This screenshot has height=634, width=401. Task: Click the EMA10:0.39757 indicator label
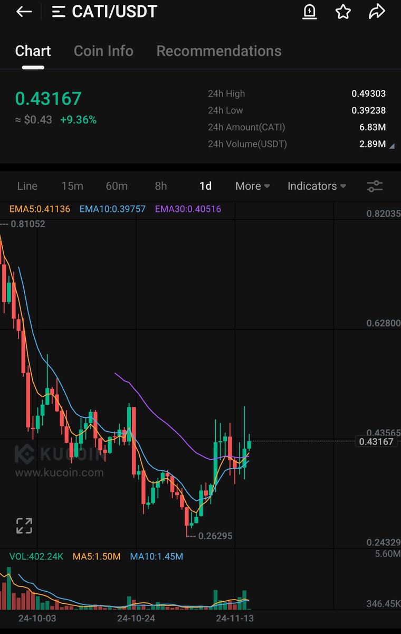(x=113, y=209)
